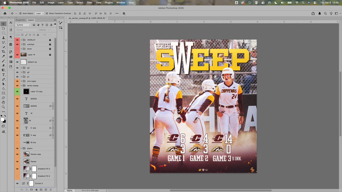This screenshot has width=342, height=192.
Task: Select the Rectangular Marquee tool
Action: pyautogui.click(x=3, y=33)
